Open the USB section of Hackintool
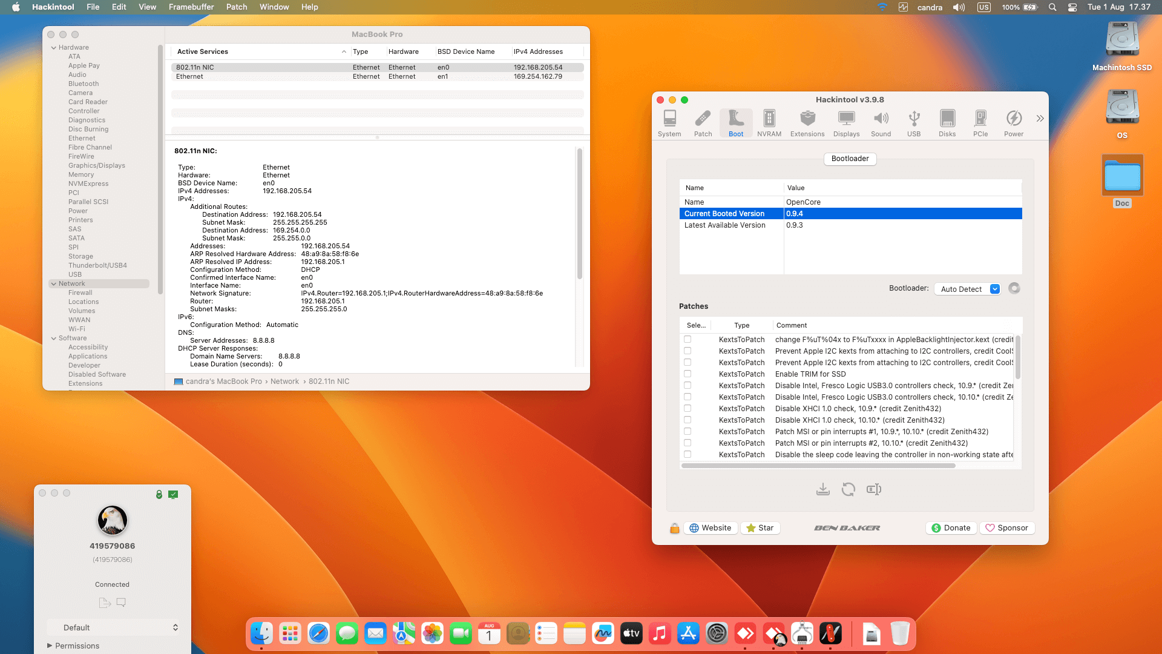The image size is (1162, 654). [914, 122]
